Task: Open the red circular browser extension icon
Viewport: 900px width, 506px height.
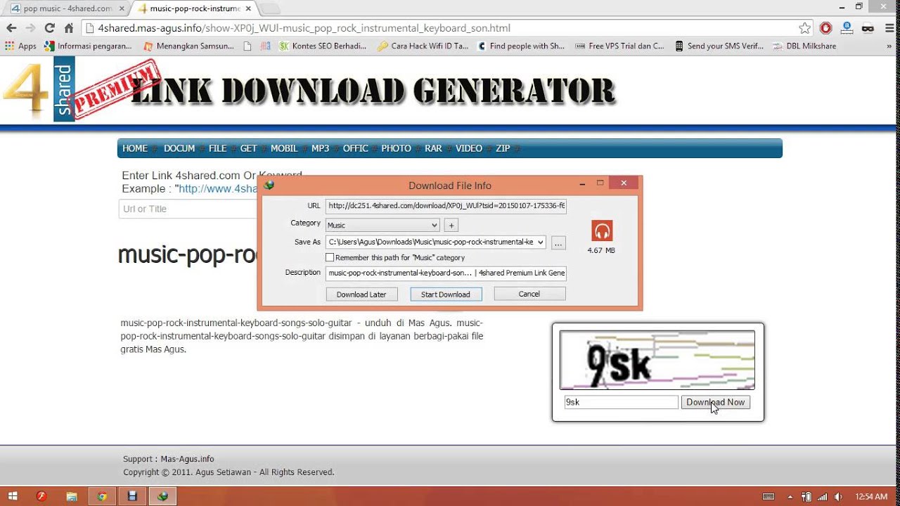Action: click(x=826, y=28)
